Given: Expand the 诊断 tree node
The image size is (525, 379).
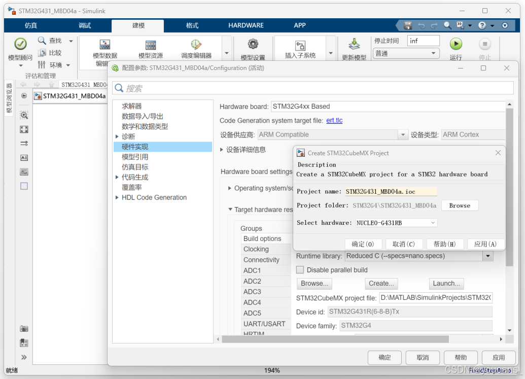Looking at the screenshot, I should pyautogui.click(x=117, y=136).
